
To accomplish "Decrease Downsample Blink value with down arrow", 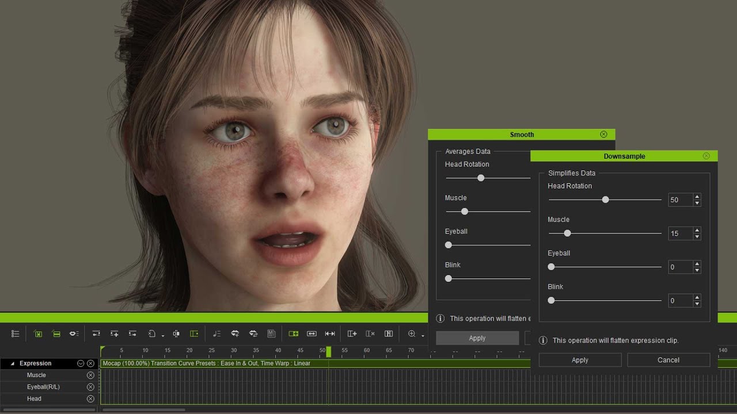I will (x=697, y=303).
